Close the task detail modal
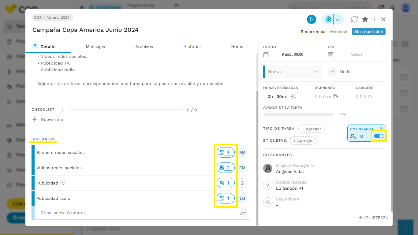The image size is (418, 235). 383,19
